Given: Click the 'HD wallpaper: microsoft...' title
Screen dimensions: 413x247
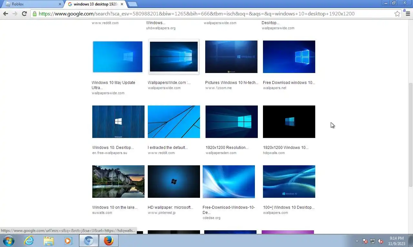Looking at the screenshot, I should [x=170, y=207].
